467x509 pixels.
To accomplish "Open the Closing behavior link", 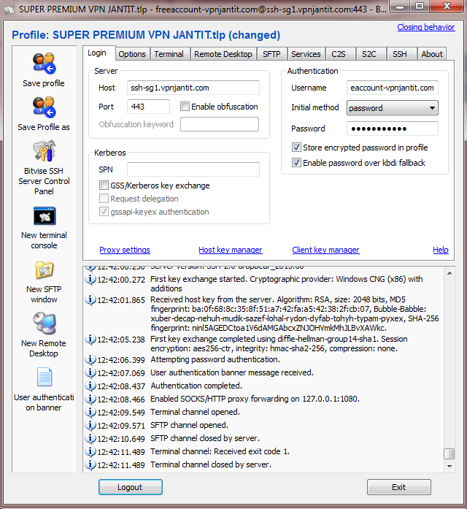I will (x=426, y=27).
